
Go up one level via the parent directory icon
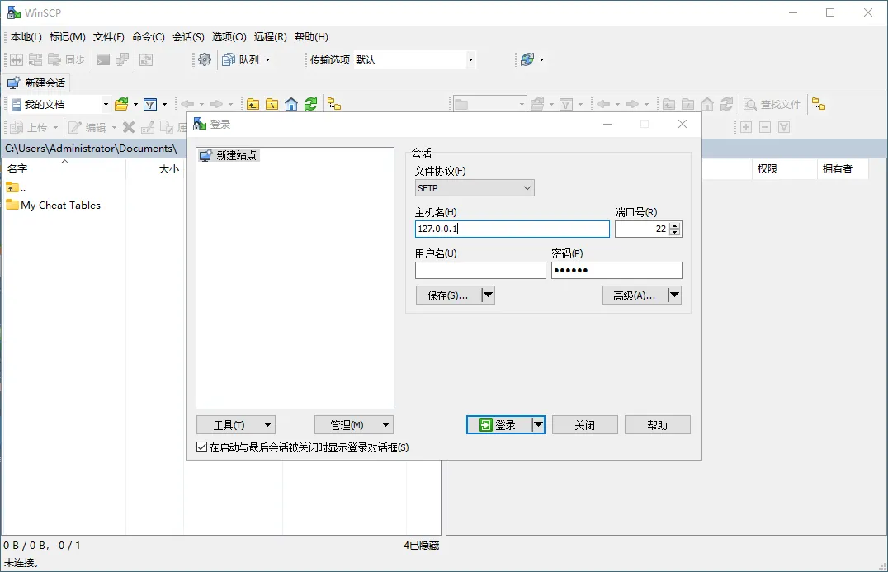[253, 104]
